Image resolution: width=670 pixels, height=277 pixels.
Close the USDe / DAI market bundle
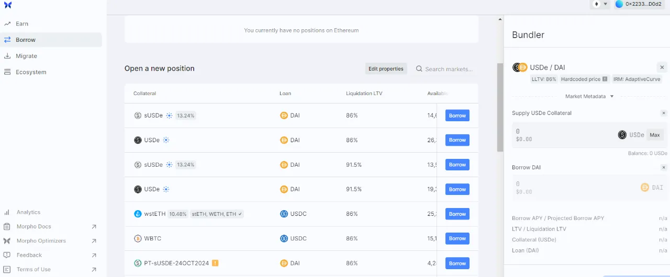662,67
